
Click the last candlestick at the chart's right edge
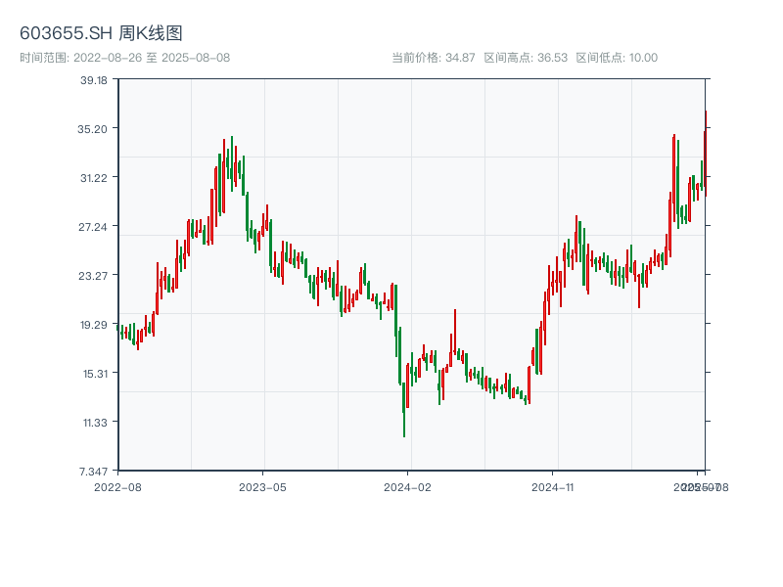[705, 152]
